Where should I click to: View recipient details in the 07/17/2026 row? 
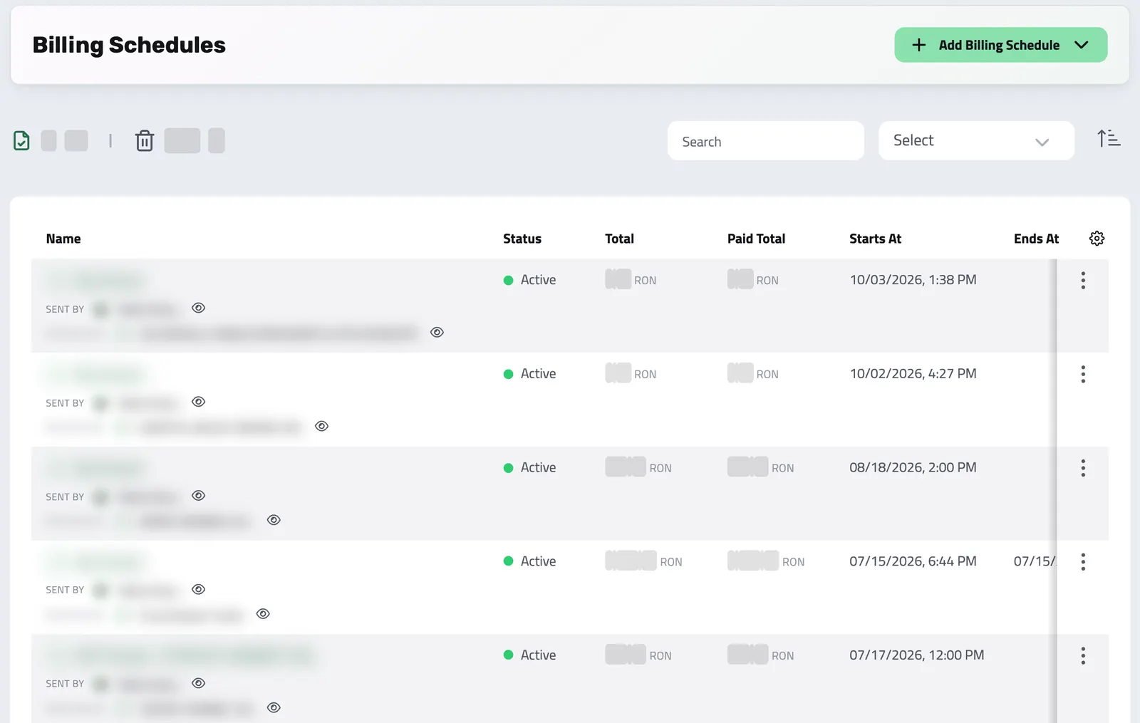point(274,707)
